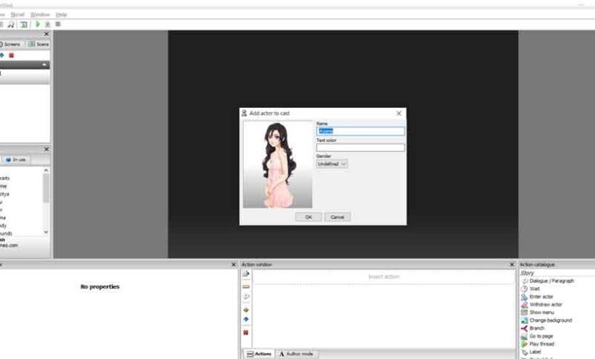The width and height of the screenshot is (595, 359).
Task: Click OK in Add actor dialog
Action: [x=308, y=217]
